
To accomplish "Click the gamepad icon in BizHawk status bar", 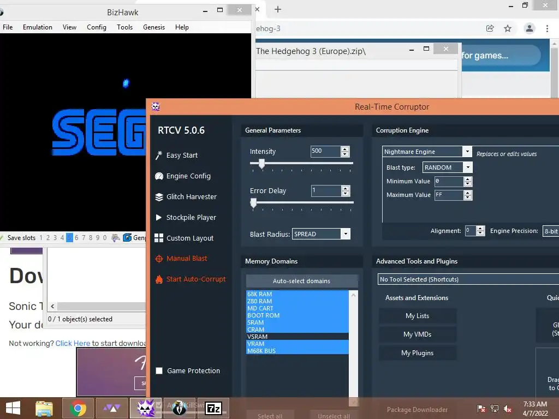I will point(116,238).
